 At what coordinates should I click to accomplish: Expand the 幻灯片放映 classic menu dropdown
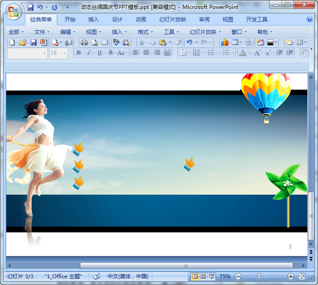pyautogui.click(x=205, y=32)
